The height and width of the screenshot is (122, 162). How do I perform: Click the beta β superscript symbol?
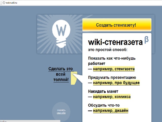pos(147,40)
